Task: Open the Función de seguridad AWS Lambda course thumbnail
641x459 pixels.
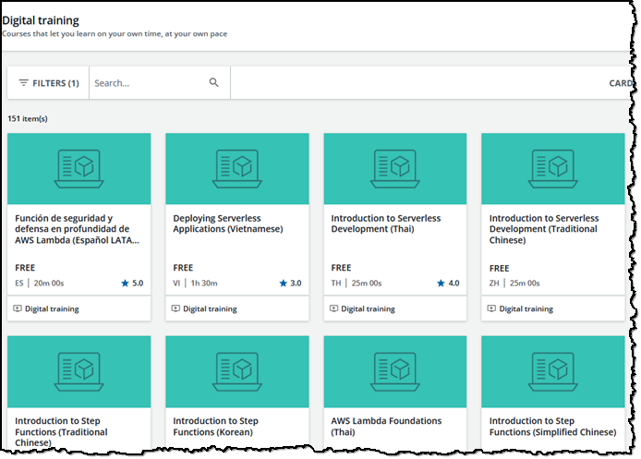Action: 79,168
